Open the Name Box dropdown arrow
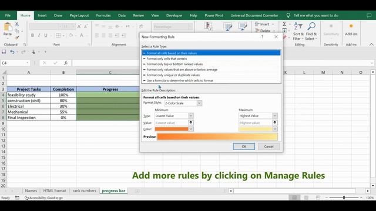Viewport: 376px width, 211px height. click(28, 63)
